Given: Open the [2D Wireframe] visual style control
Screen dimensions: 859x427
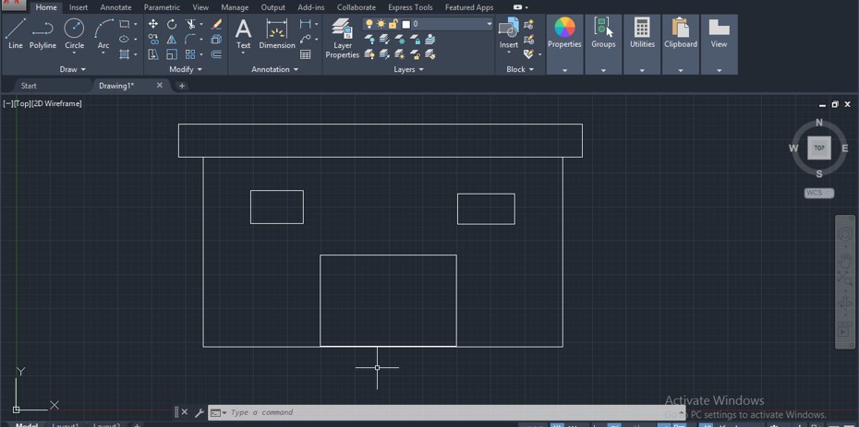Looking at the screenshot, I should tap(56, 103).
